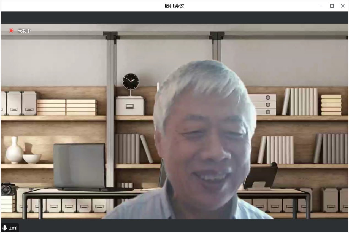This screenshot has width=349, height=233.
Task: Click the red recording indicator dot
Action: [x=11, y=31]
